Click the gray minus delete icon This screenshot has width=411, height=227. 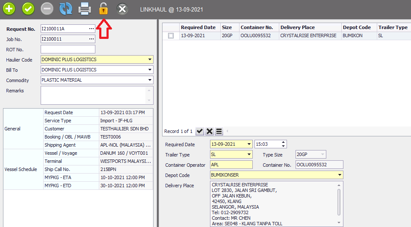[x=47, y=9]
